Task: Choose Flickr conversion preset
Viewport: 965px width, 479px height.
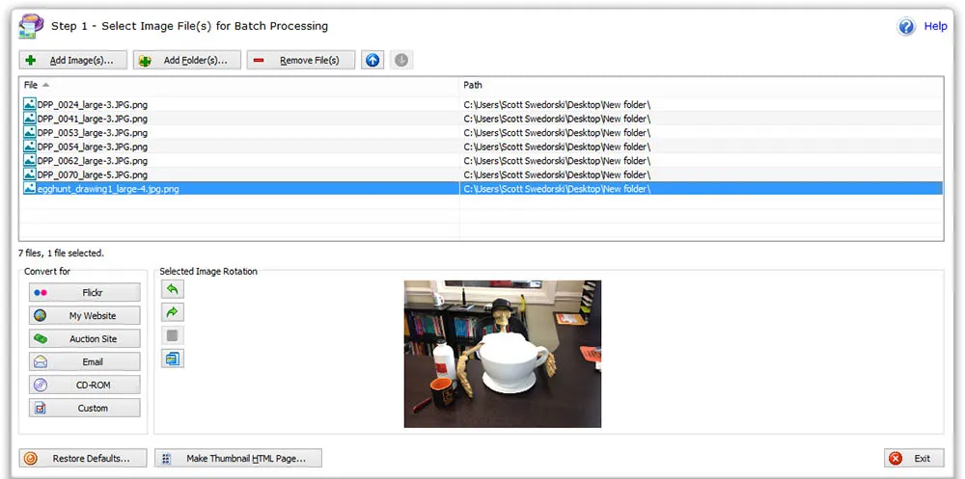Action: 84,293
